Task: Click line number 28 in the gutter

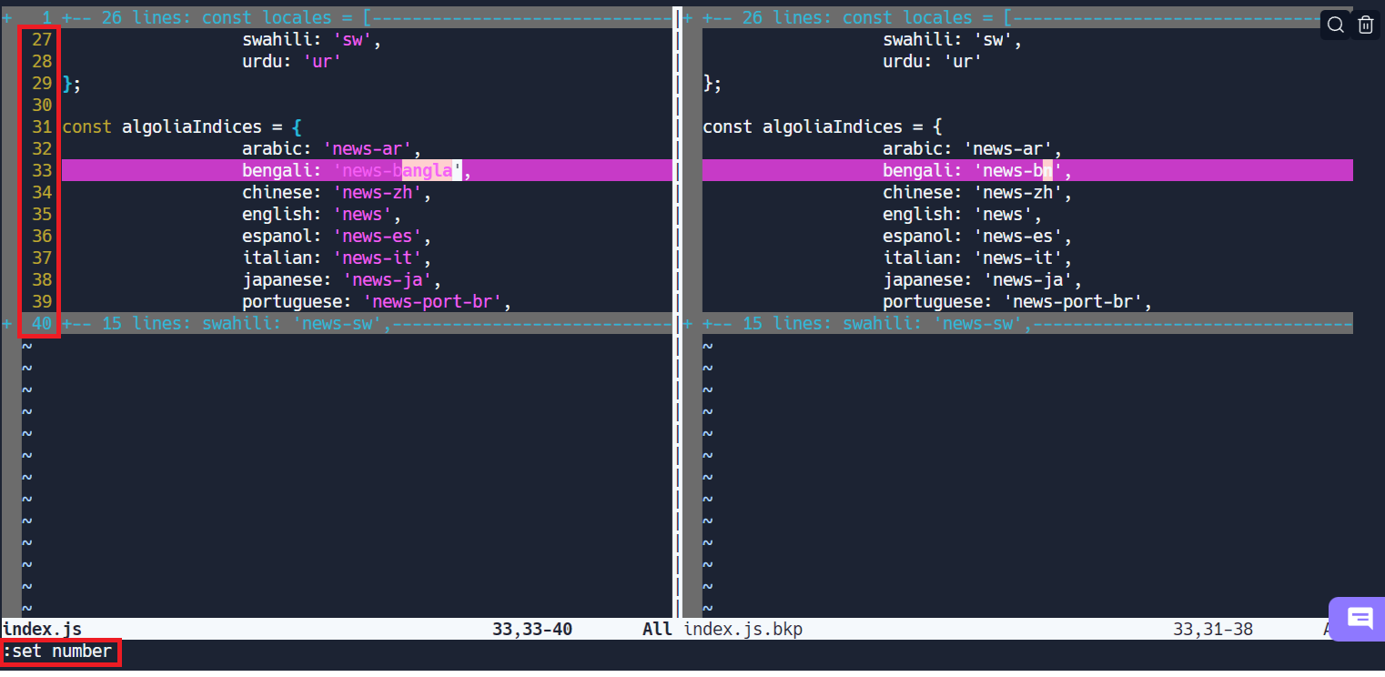Action: (x=42, y=61)
